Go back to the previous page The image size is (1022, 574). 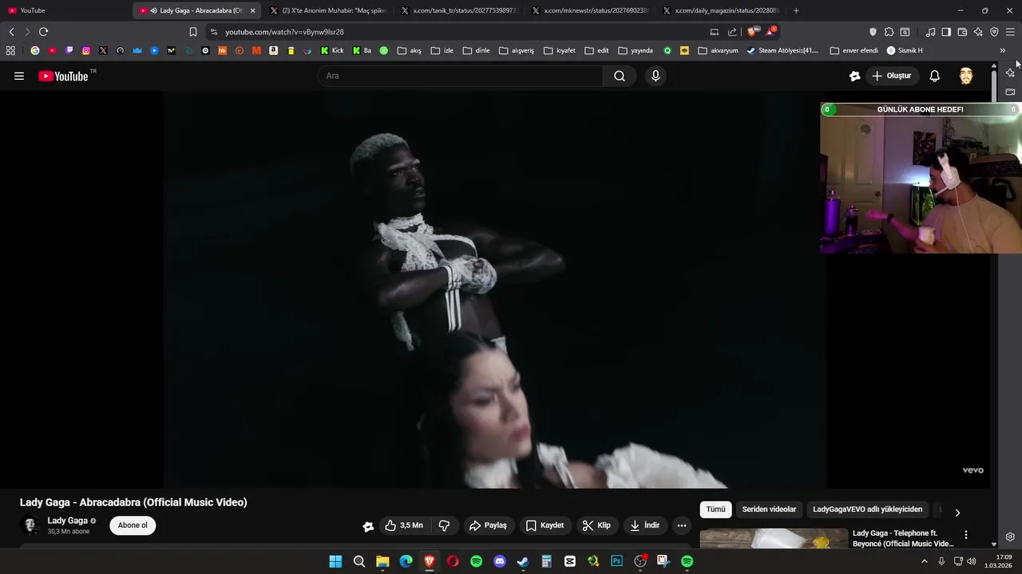point(11,32)
